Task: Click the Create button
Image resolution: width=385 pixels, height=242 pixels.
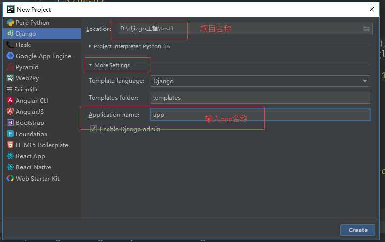Action: pos(358,230)
